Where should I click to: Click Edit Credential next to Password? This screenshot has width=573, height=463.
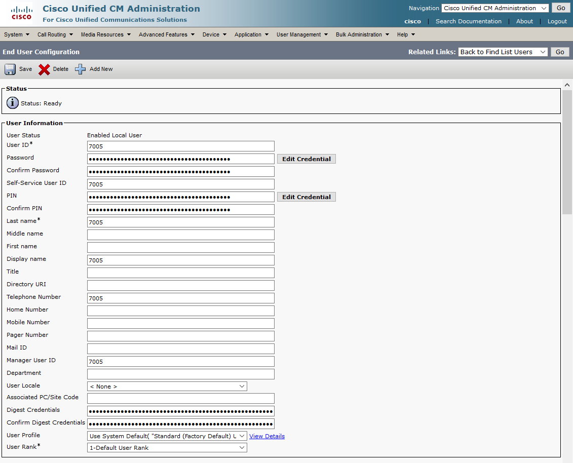tap(306, 159)
